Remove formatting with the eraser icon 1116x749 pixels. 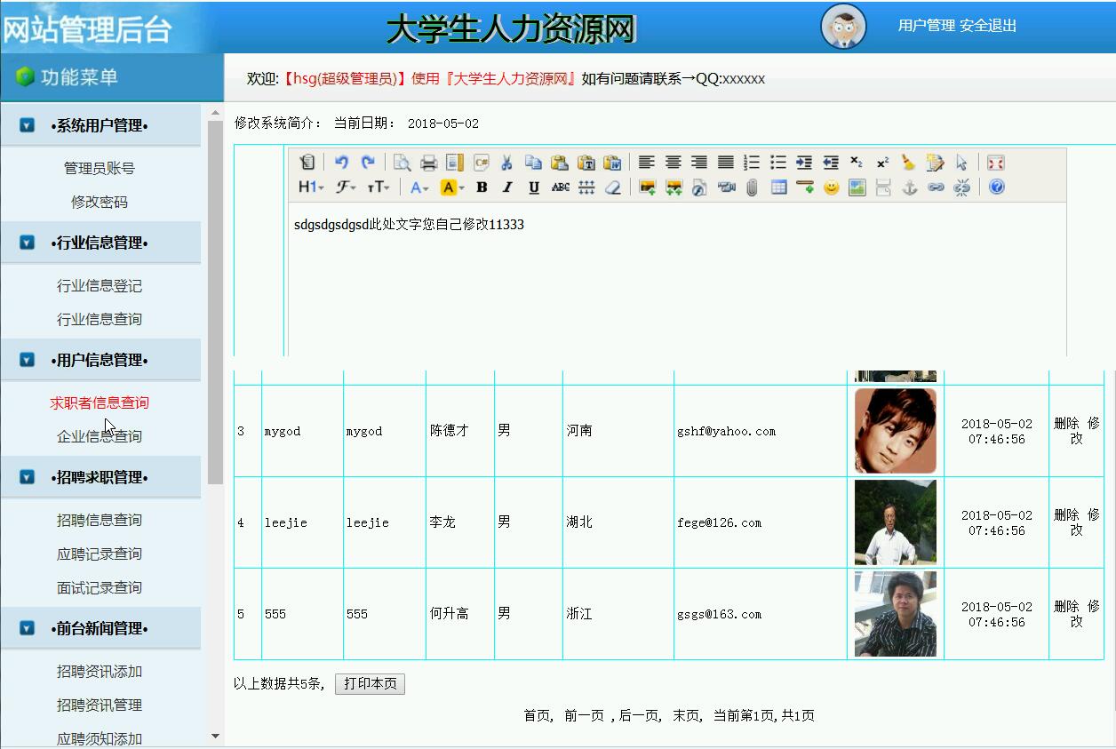(612, 187)
